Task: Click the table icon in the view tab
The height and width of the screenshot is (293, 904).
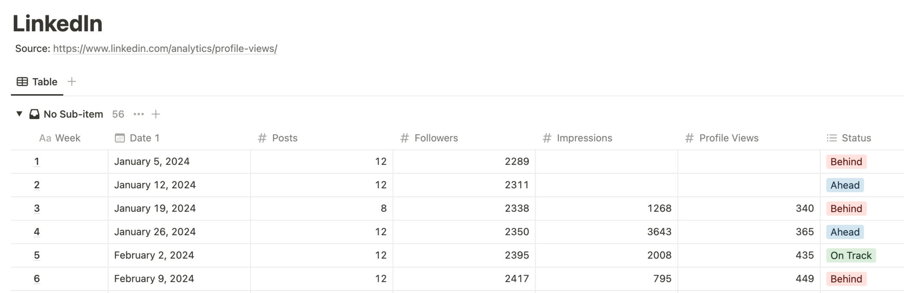Action: pyautogui.click(x=22, y=82)
